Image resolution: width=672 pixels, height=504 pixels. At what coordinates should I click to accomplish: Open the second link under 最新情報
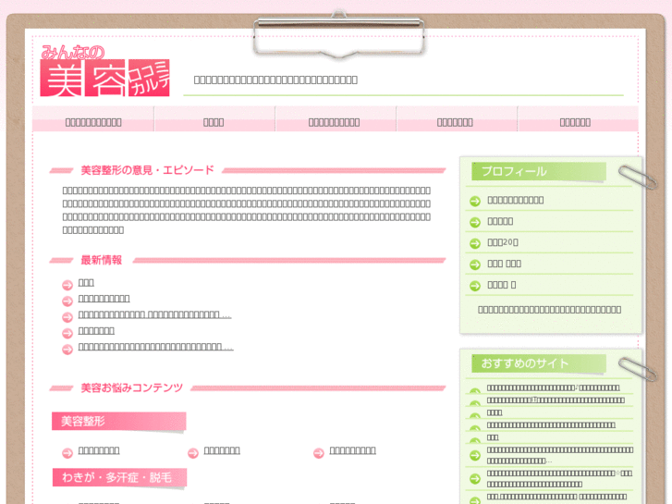(x=104, y=299)
